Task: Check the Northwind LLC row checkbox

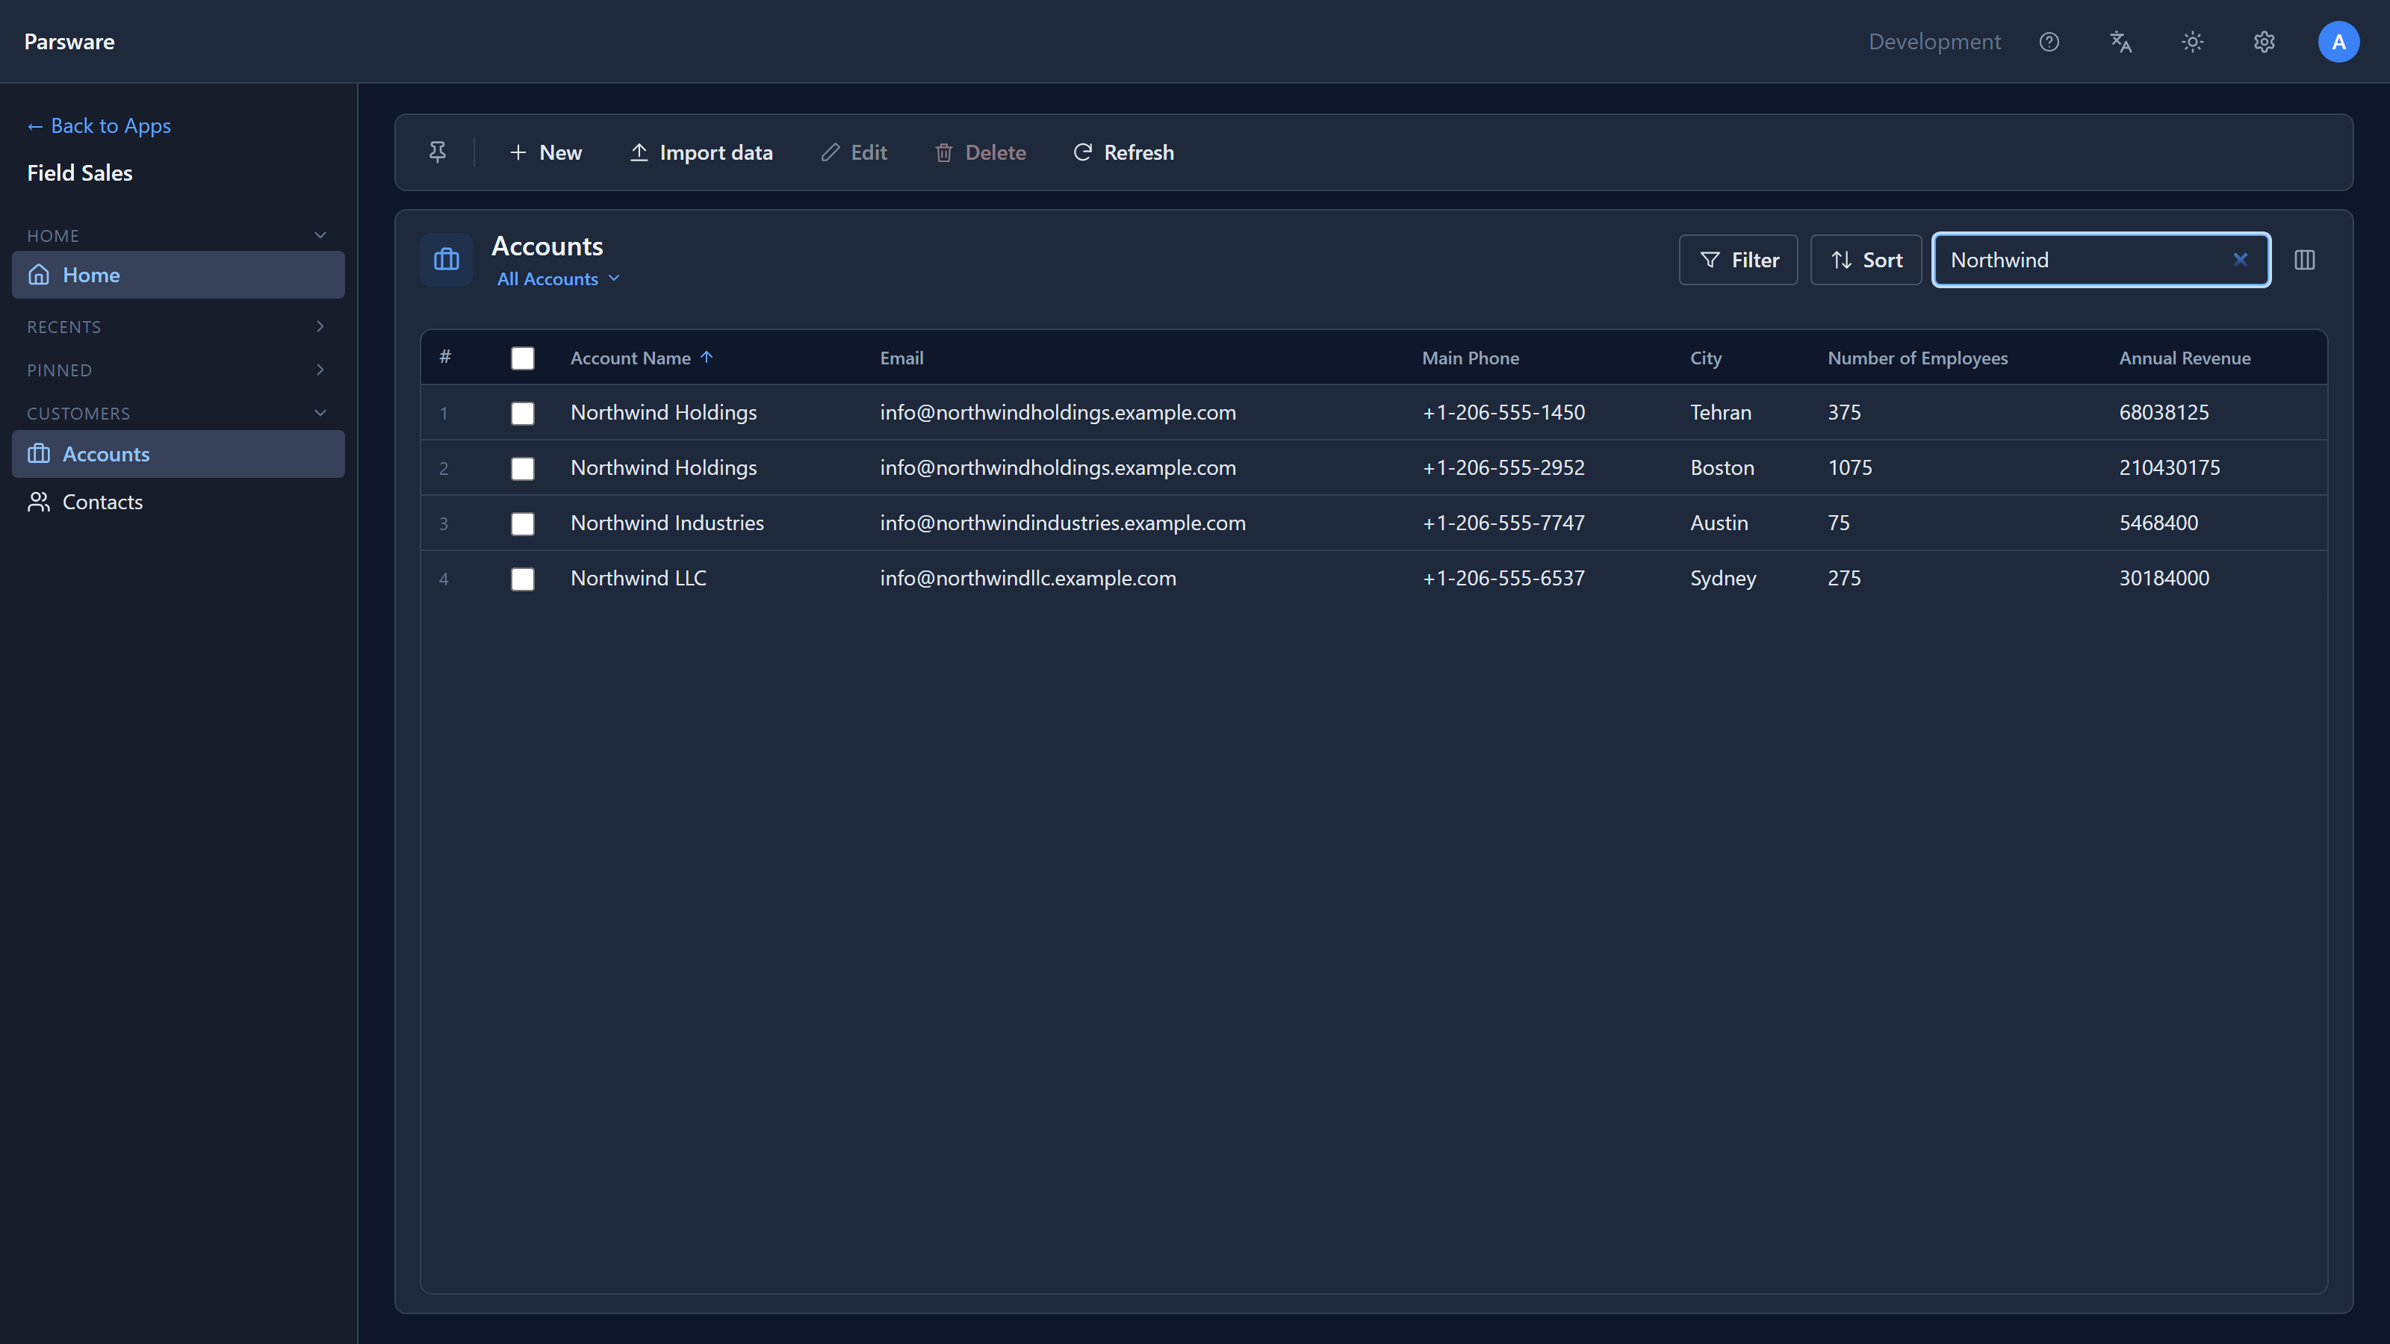Action: [522, 579]
